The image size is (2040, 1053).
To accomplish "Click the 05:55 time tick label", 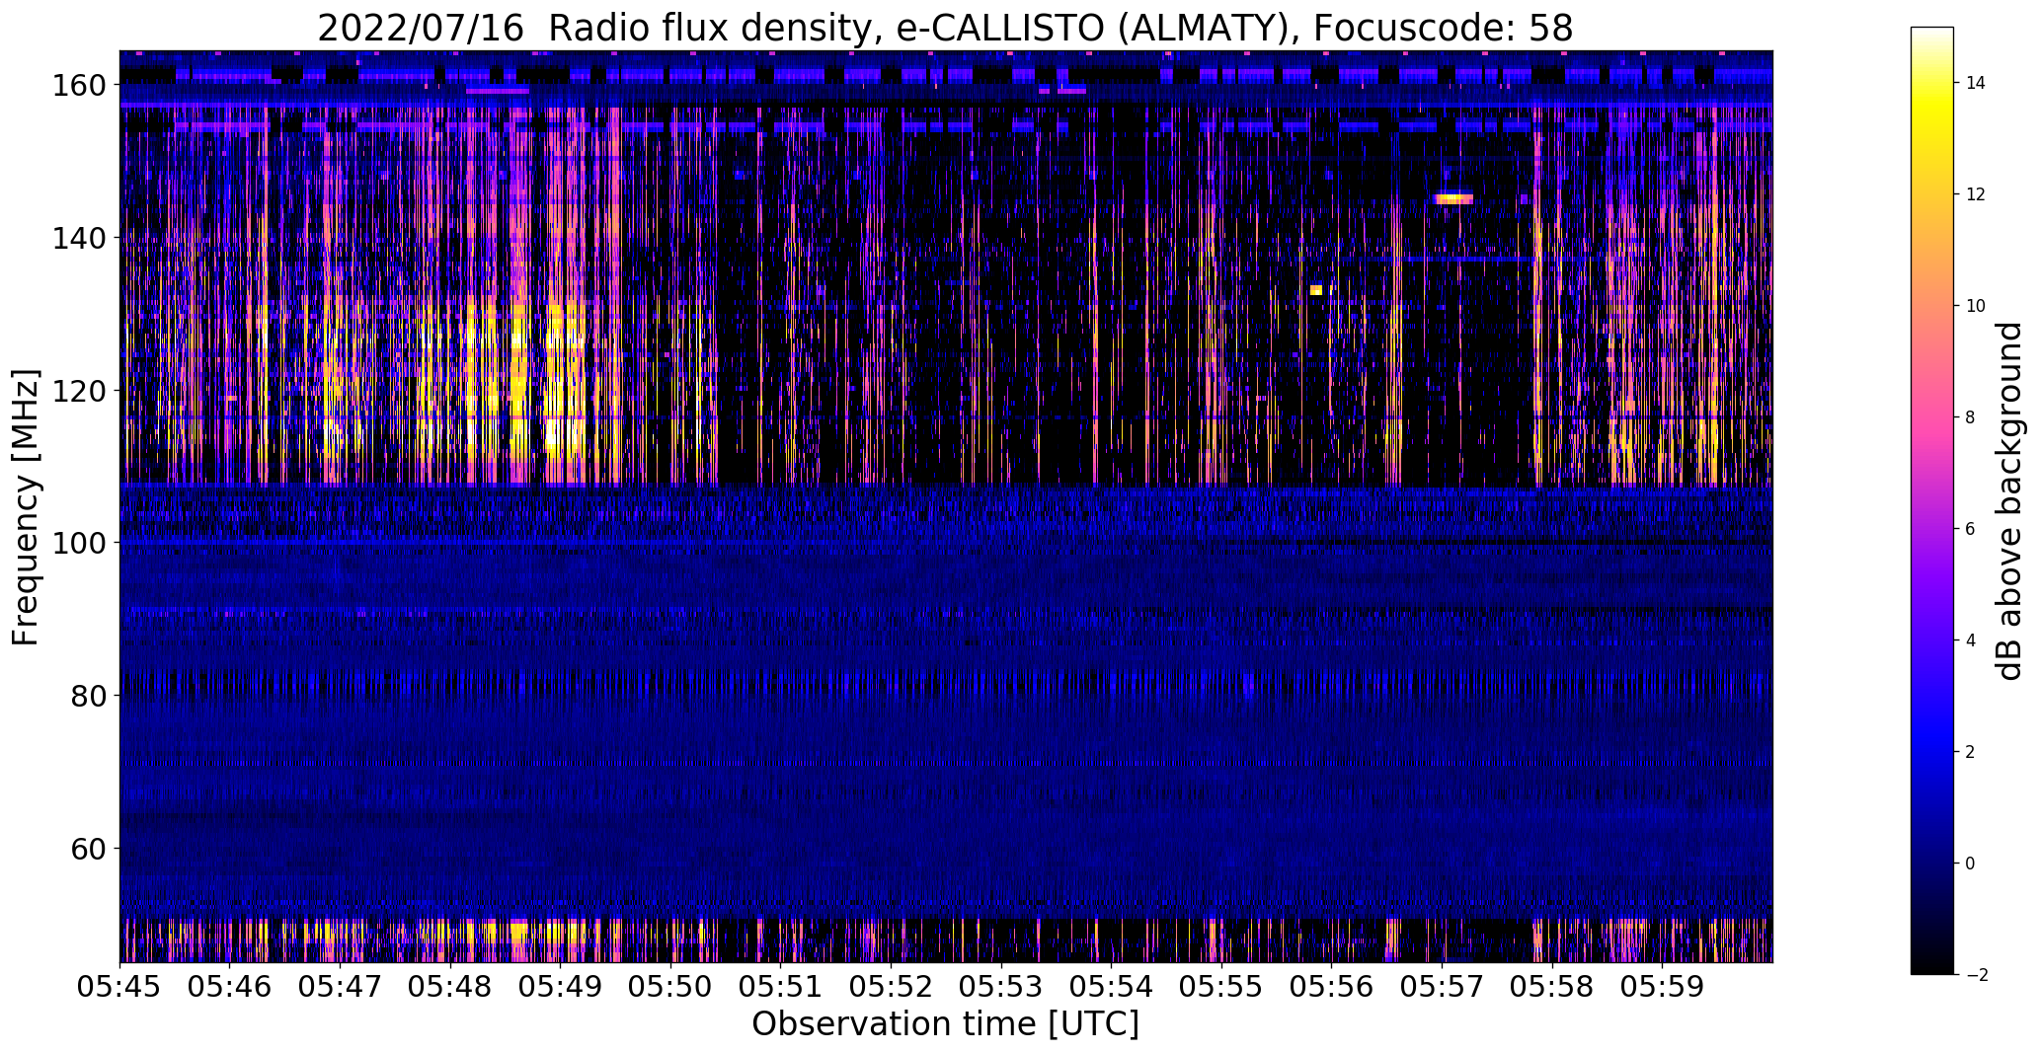I will coord(1221,986).
